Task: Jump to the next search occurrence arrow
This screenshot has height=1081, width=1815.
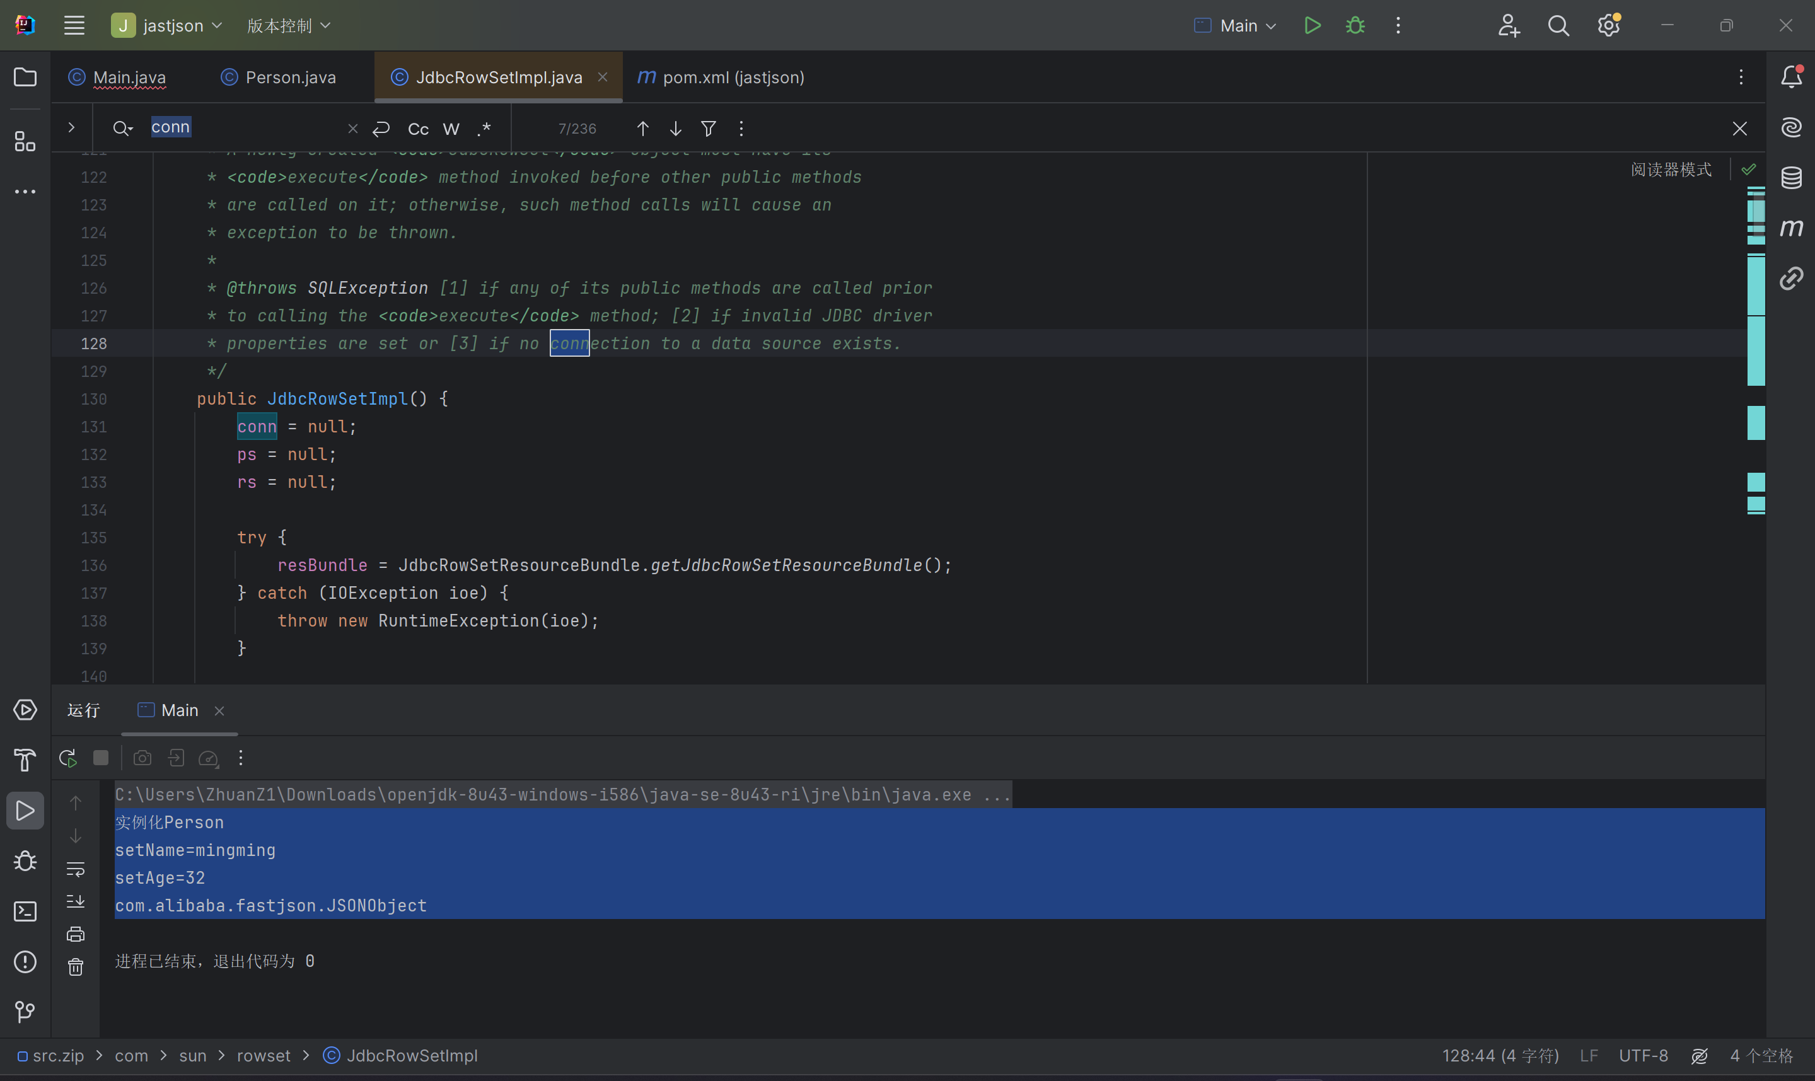Action: (675, 129)
